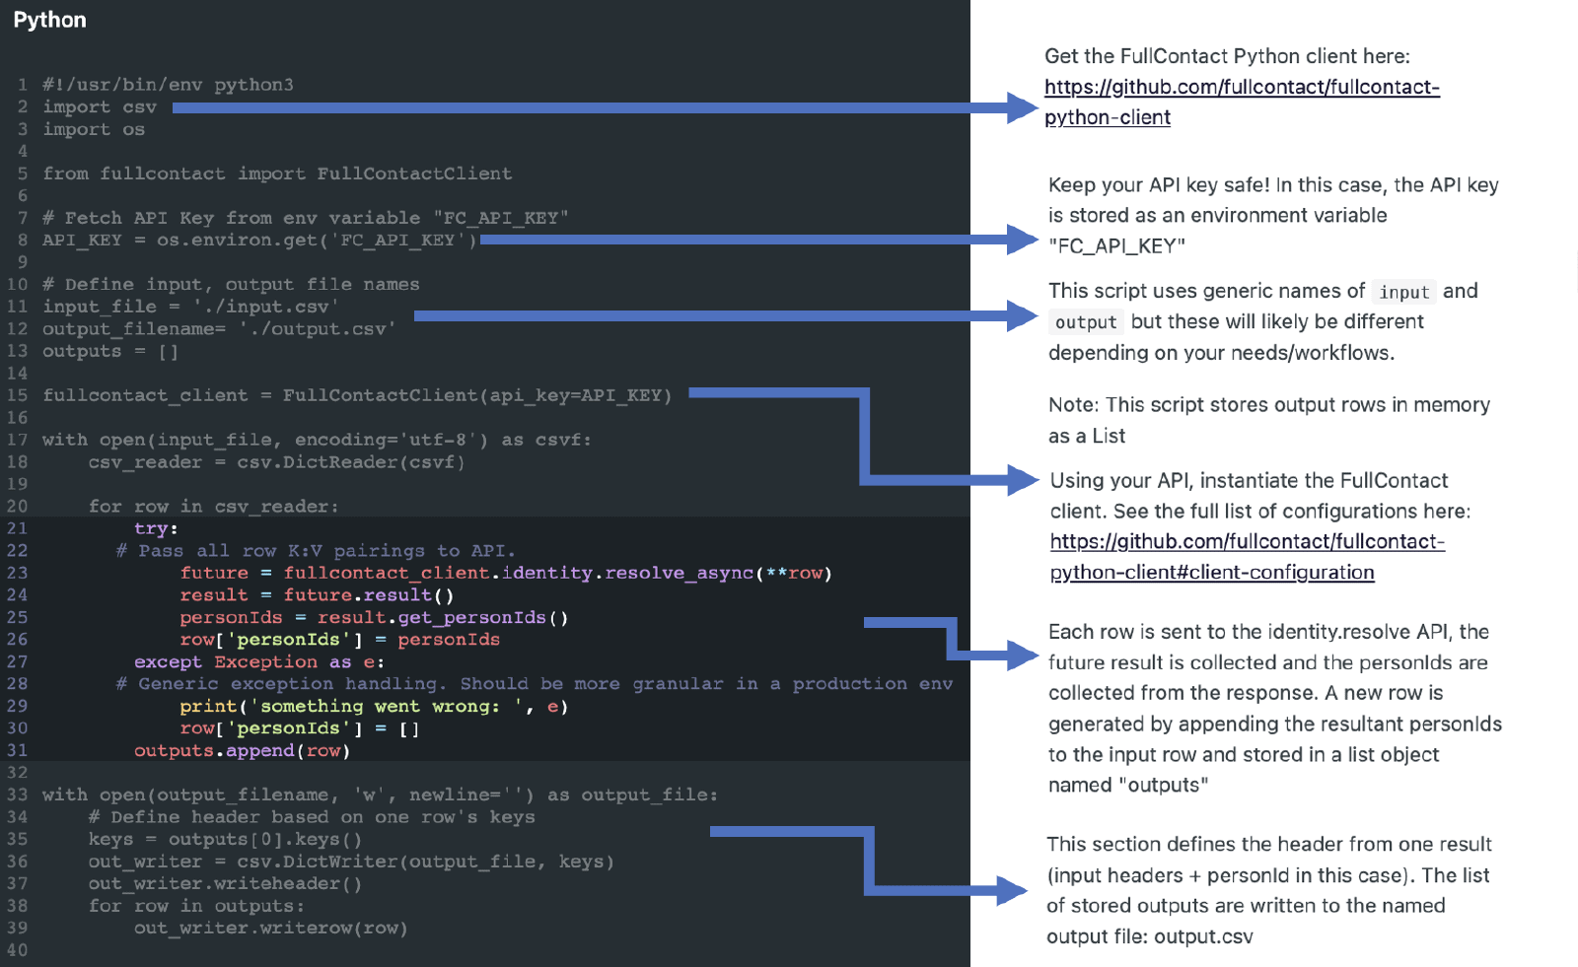Click the inline "output" code token in annotation
This screenshot has height=967, width=1578.
point(1085,322)
